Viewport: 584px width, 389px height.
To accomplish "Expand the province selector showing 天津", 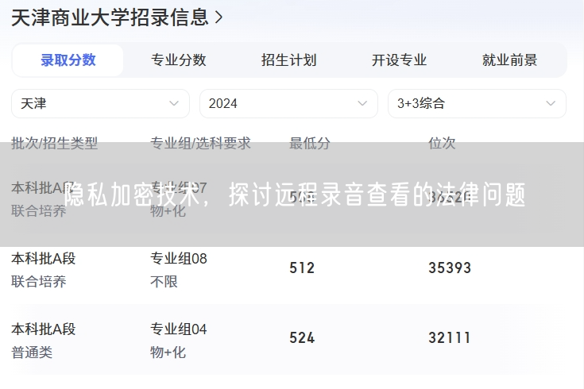I will point(100,103).
